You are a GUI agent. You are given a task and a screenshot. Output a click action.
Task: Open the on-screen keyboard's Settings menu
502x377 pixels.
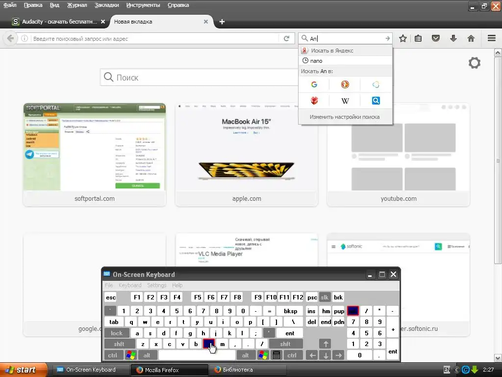(x=156, y=285)
